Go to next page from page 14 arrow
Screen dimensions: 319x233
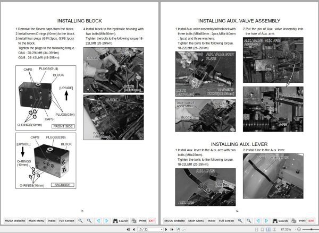coord(266,221)
